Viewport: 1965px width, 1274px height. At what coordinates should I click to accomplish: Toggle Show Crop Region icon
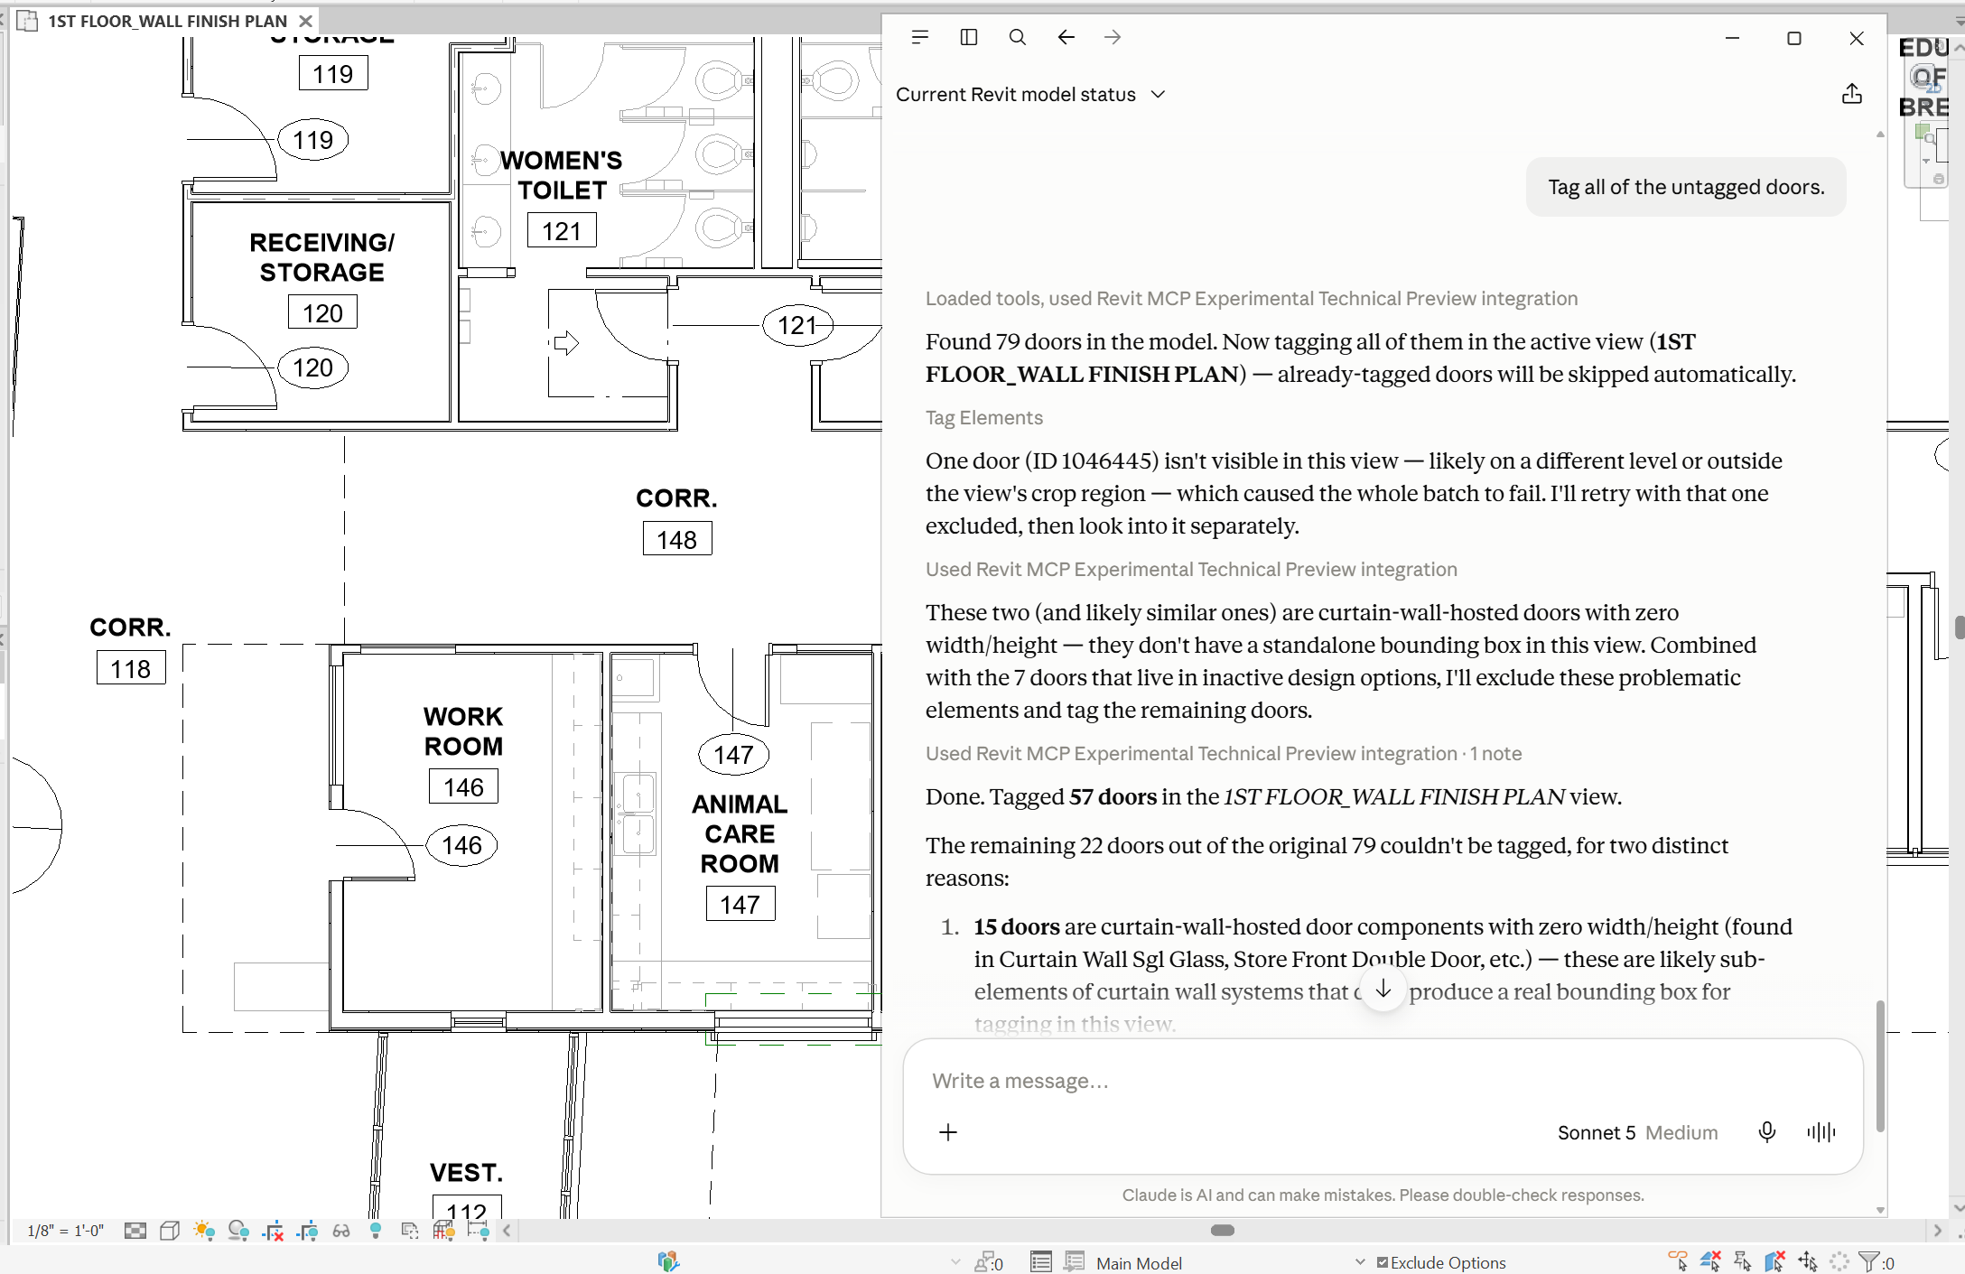tap(307, 1231)
